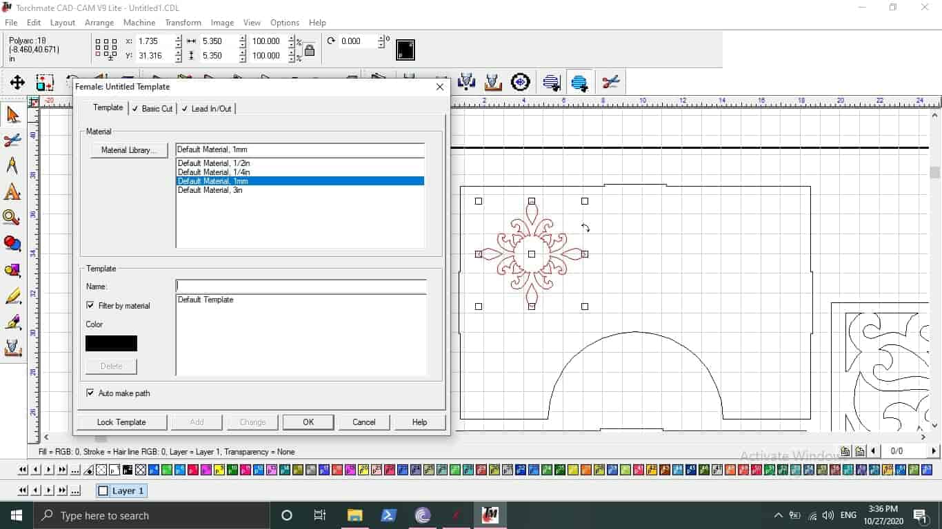Pick the magnifier zoom tool
The image size is (942, 529).
[x=12, y=218]
